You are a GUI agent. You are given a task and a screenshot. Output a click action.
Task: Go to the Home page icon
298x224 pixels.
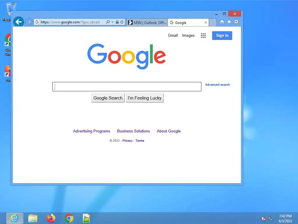coord(222,22)
